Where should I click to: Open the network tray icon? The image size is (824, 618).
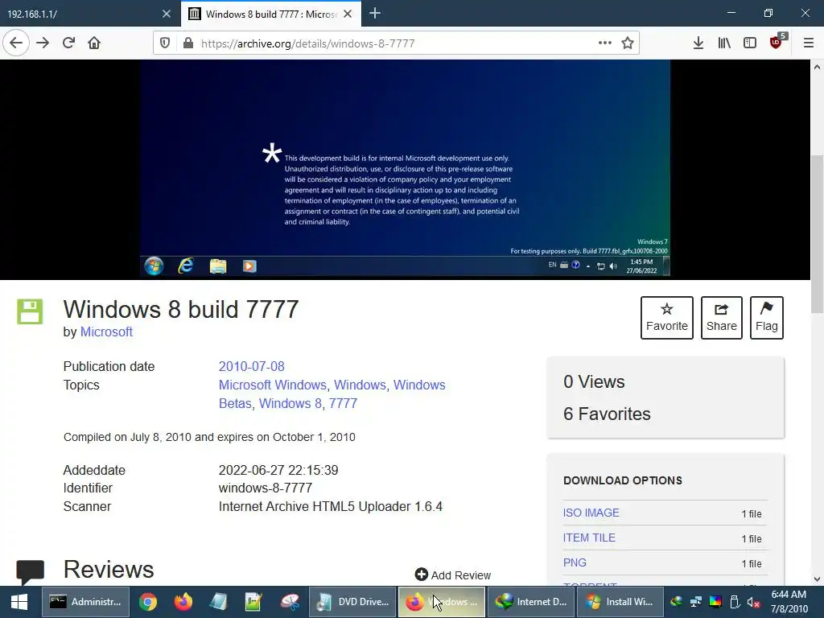point(696,602)
